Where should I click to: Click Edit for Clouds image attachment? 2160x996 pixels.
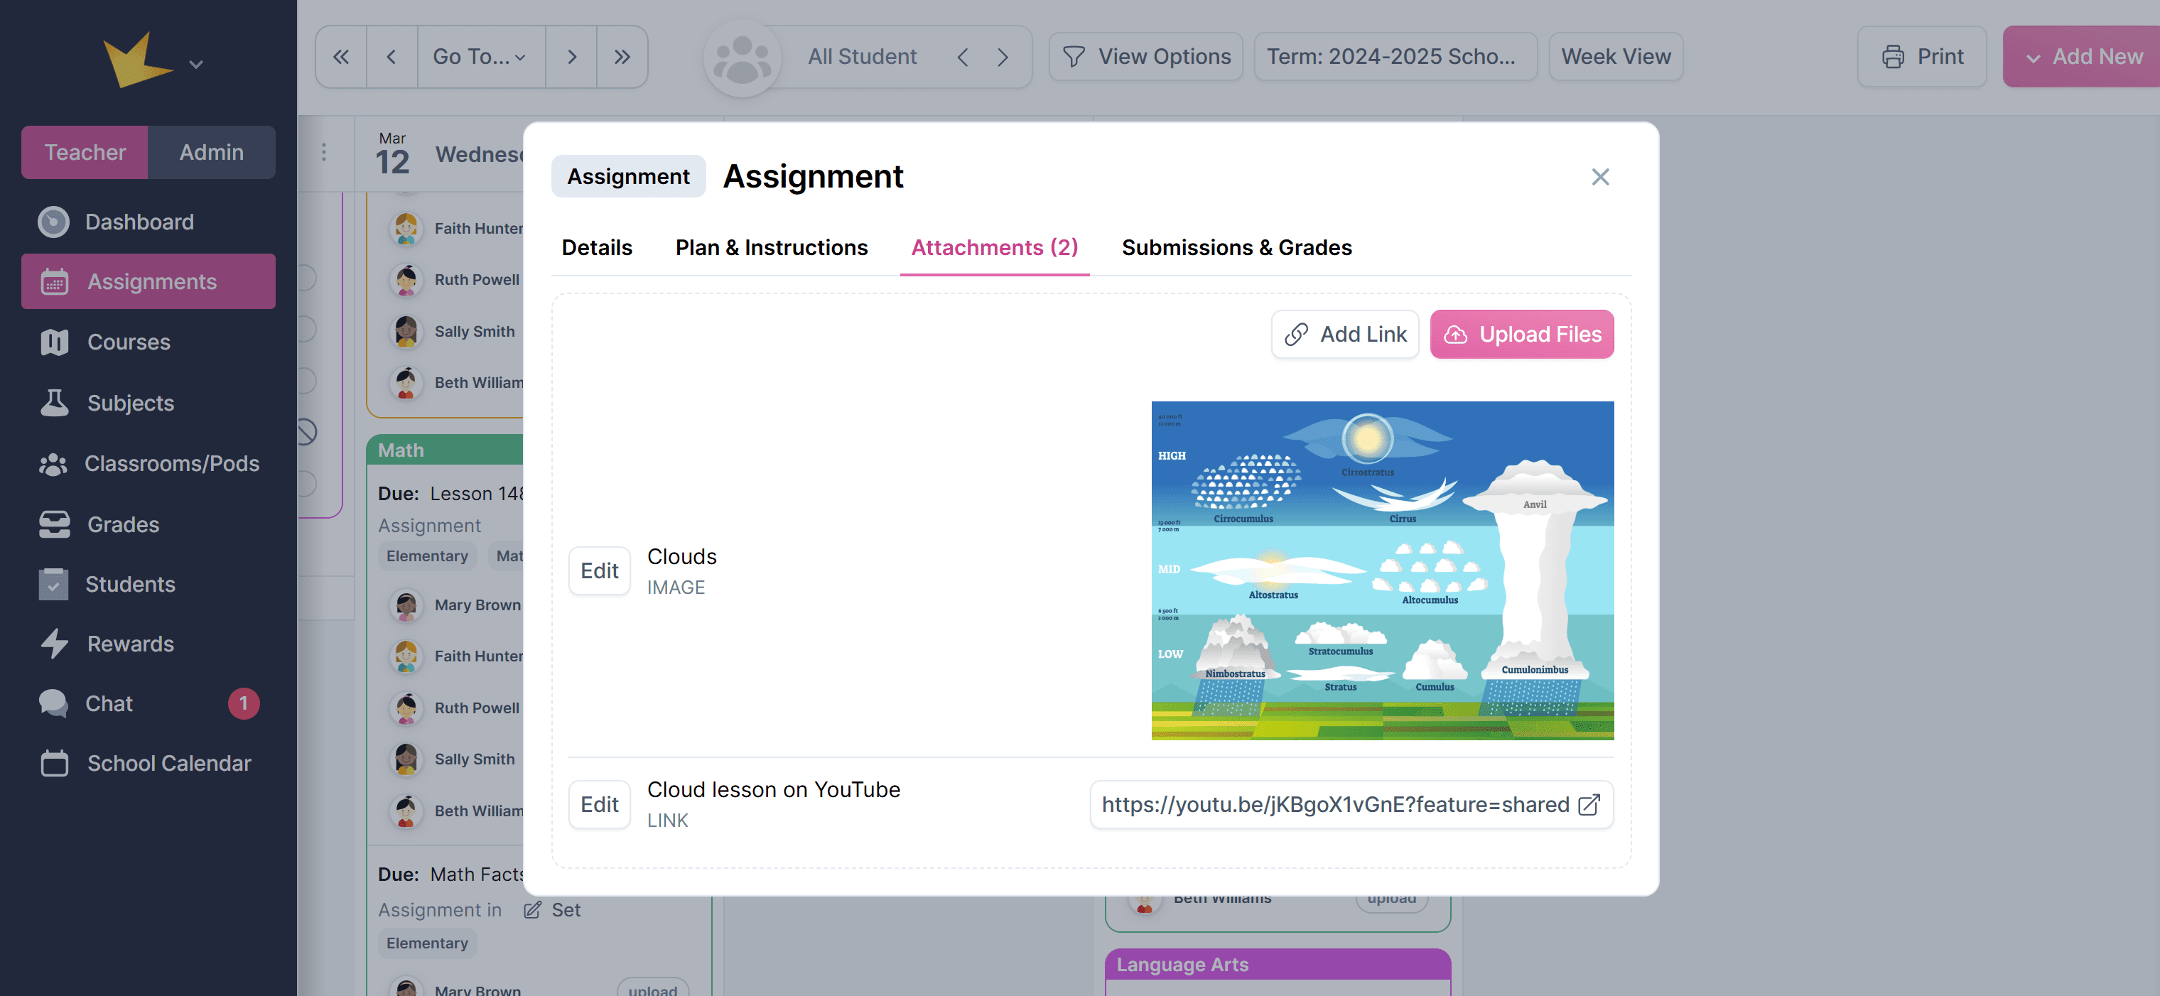[599, 571]
